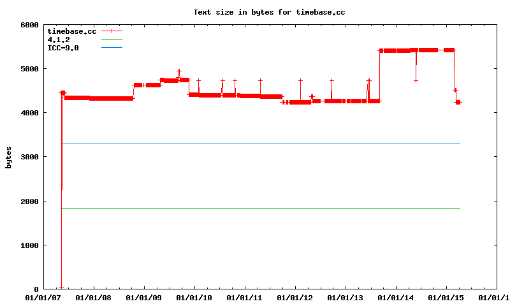Click the 01/01/07 x-axis date label
Viewport: 510px width, 306px height.
tap(43, 297)
